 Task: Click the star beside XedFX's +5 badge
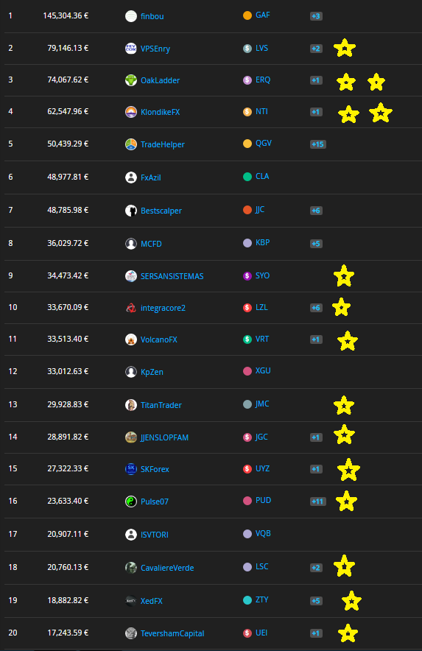[351, 601]
